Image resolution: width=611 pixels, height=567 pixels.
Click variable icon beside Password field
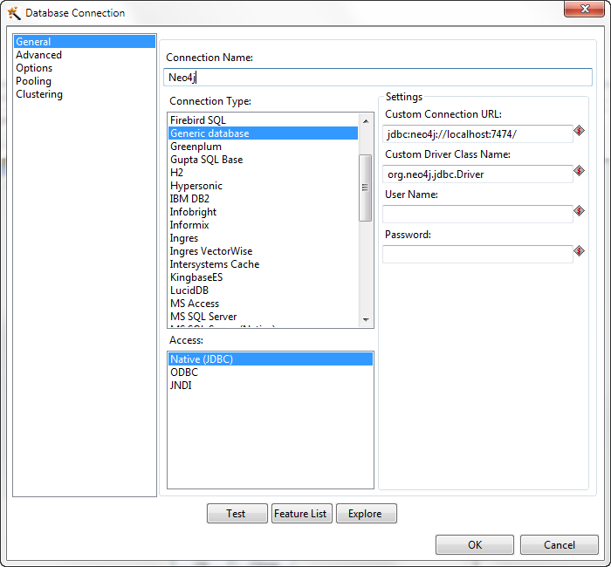[x=579, y=251]
